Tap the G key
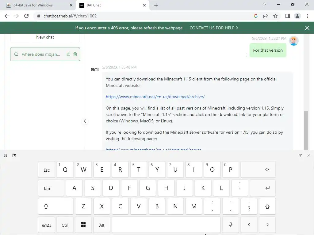This screenshot has width=314, height=235. click(148, 188)
